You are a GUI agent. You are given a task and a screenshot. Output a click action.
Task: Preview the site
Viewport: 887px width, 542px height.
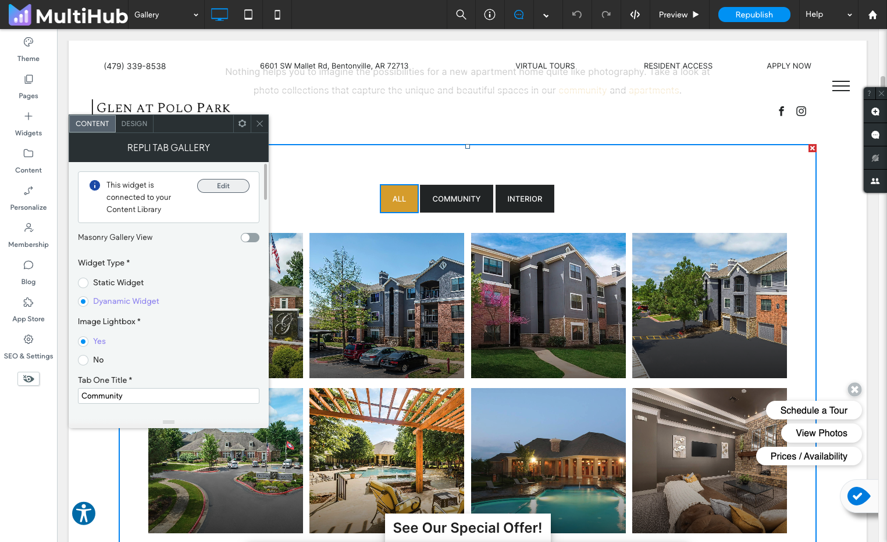[x=679, y=15]
